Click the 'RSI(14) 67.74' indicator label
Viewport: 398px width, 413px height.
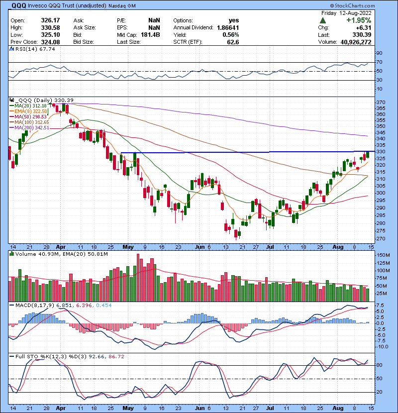tap(35, 49)
